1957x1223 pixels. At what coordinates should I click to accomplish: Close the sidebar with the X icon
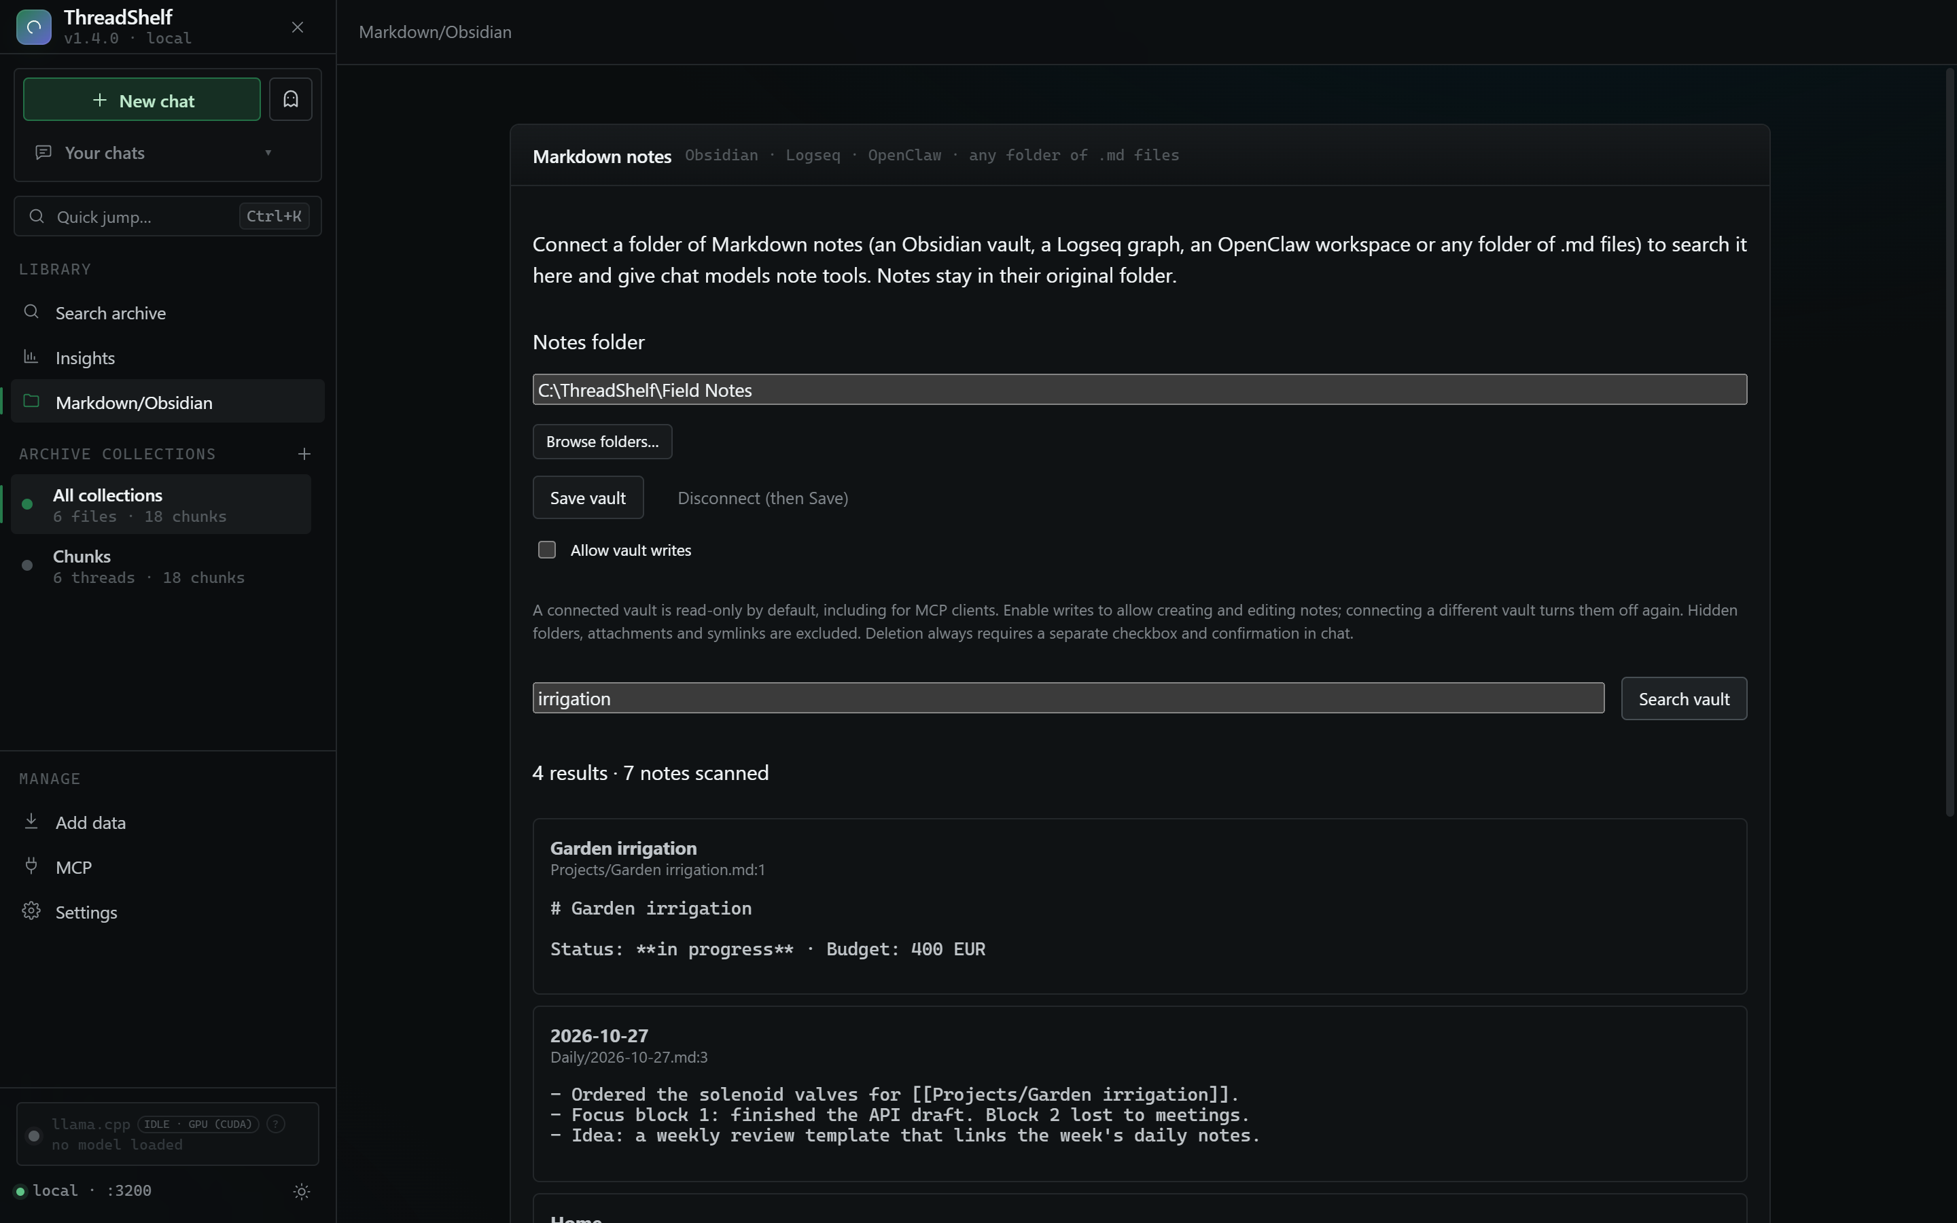298,27
